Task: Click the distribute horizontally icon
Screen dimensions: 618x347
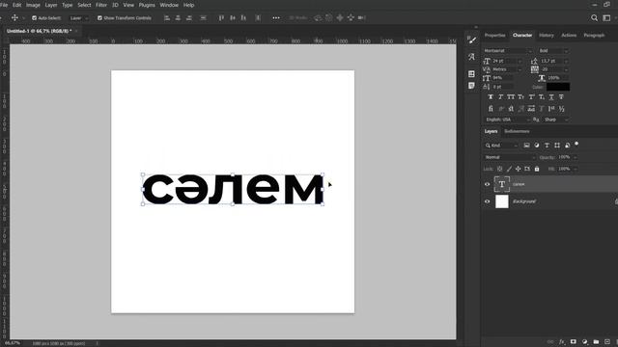Action: [x=258, y=17]
